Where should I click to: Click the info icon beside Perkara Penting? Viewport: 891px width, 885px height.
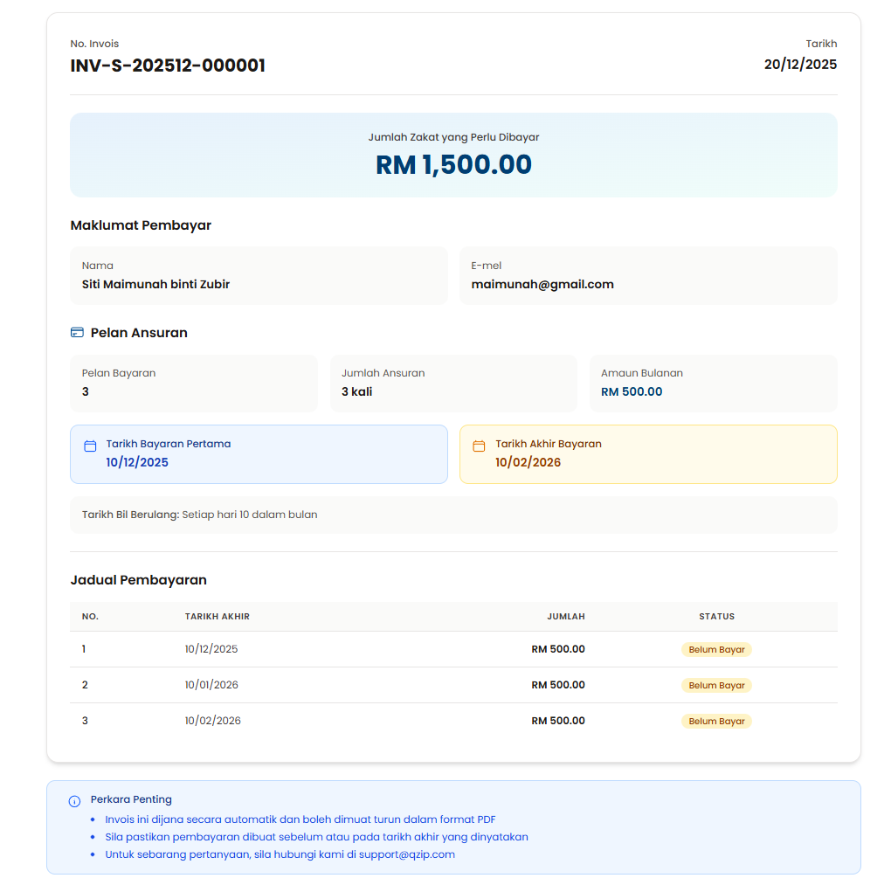[x=74, y=801]
